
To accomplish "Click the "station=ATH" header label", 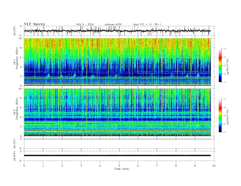I will pos(113,24).
